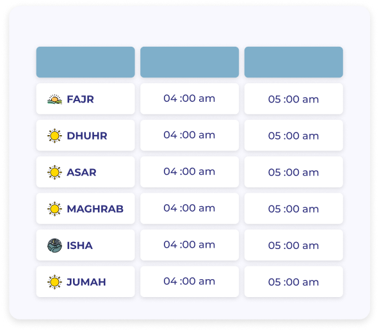Click the sun icon beside MAGHRAB

point(54,209)
